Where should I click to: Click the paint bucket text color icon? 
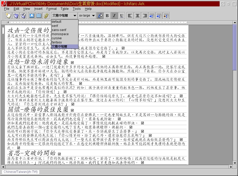[x=100, y=16]
